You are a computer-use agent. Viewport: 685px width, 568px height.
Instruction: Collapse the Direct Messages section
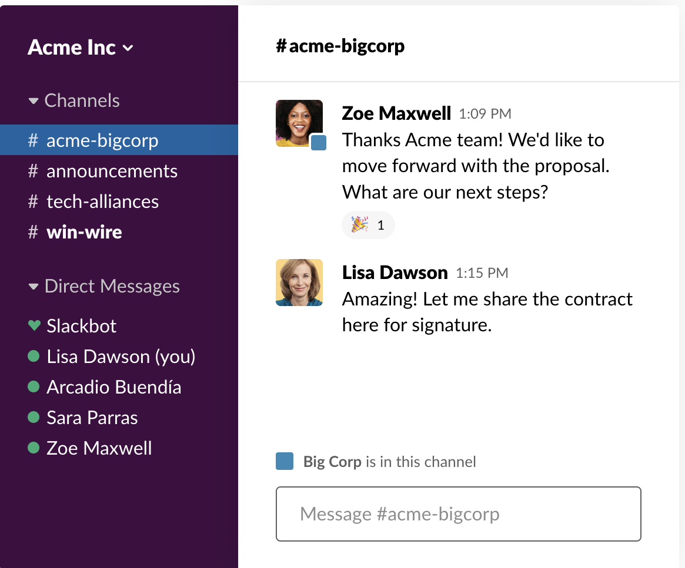(104, 286)
